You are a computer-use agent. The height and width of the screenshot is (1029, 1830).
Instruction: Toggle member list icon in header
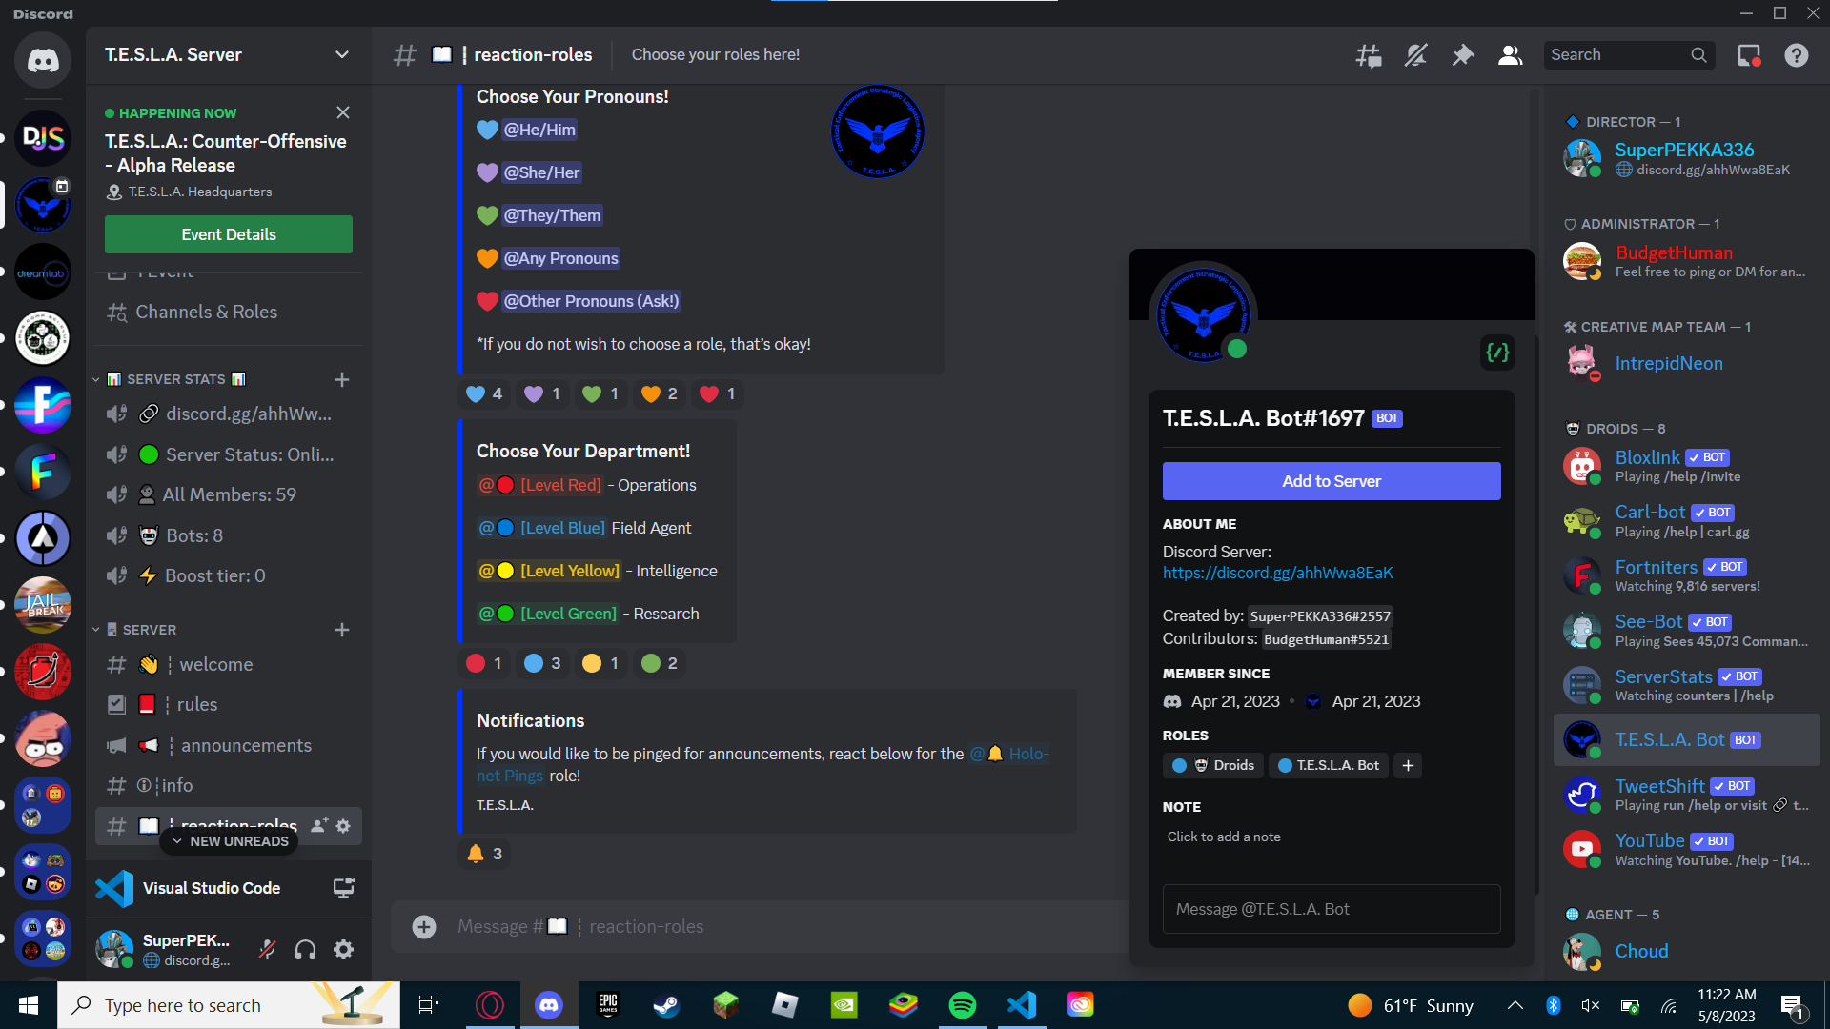[x=1510, y=55]
